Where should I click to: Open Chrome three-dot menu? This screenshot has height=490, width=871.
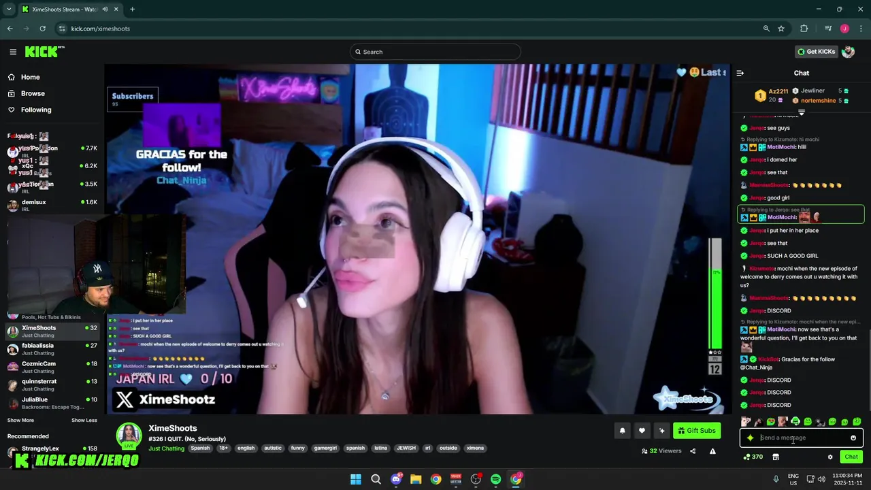pos(861,29)
